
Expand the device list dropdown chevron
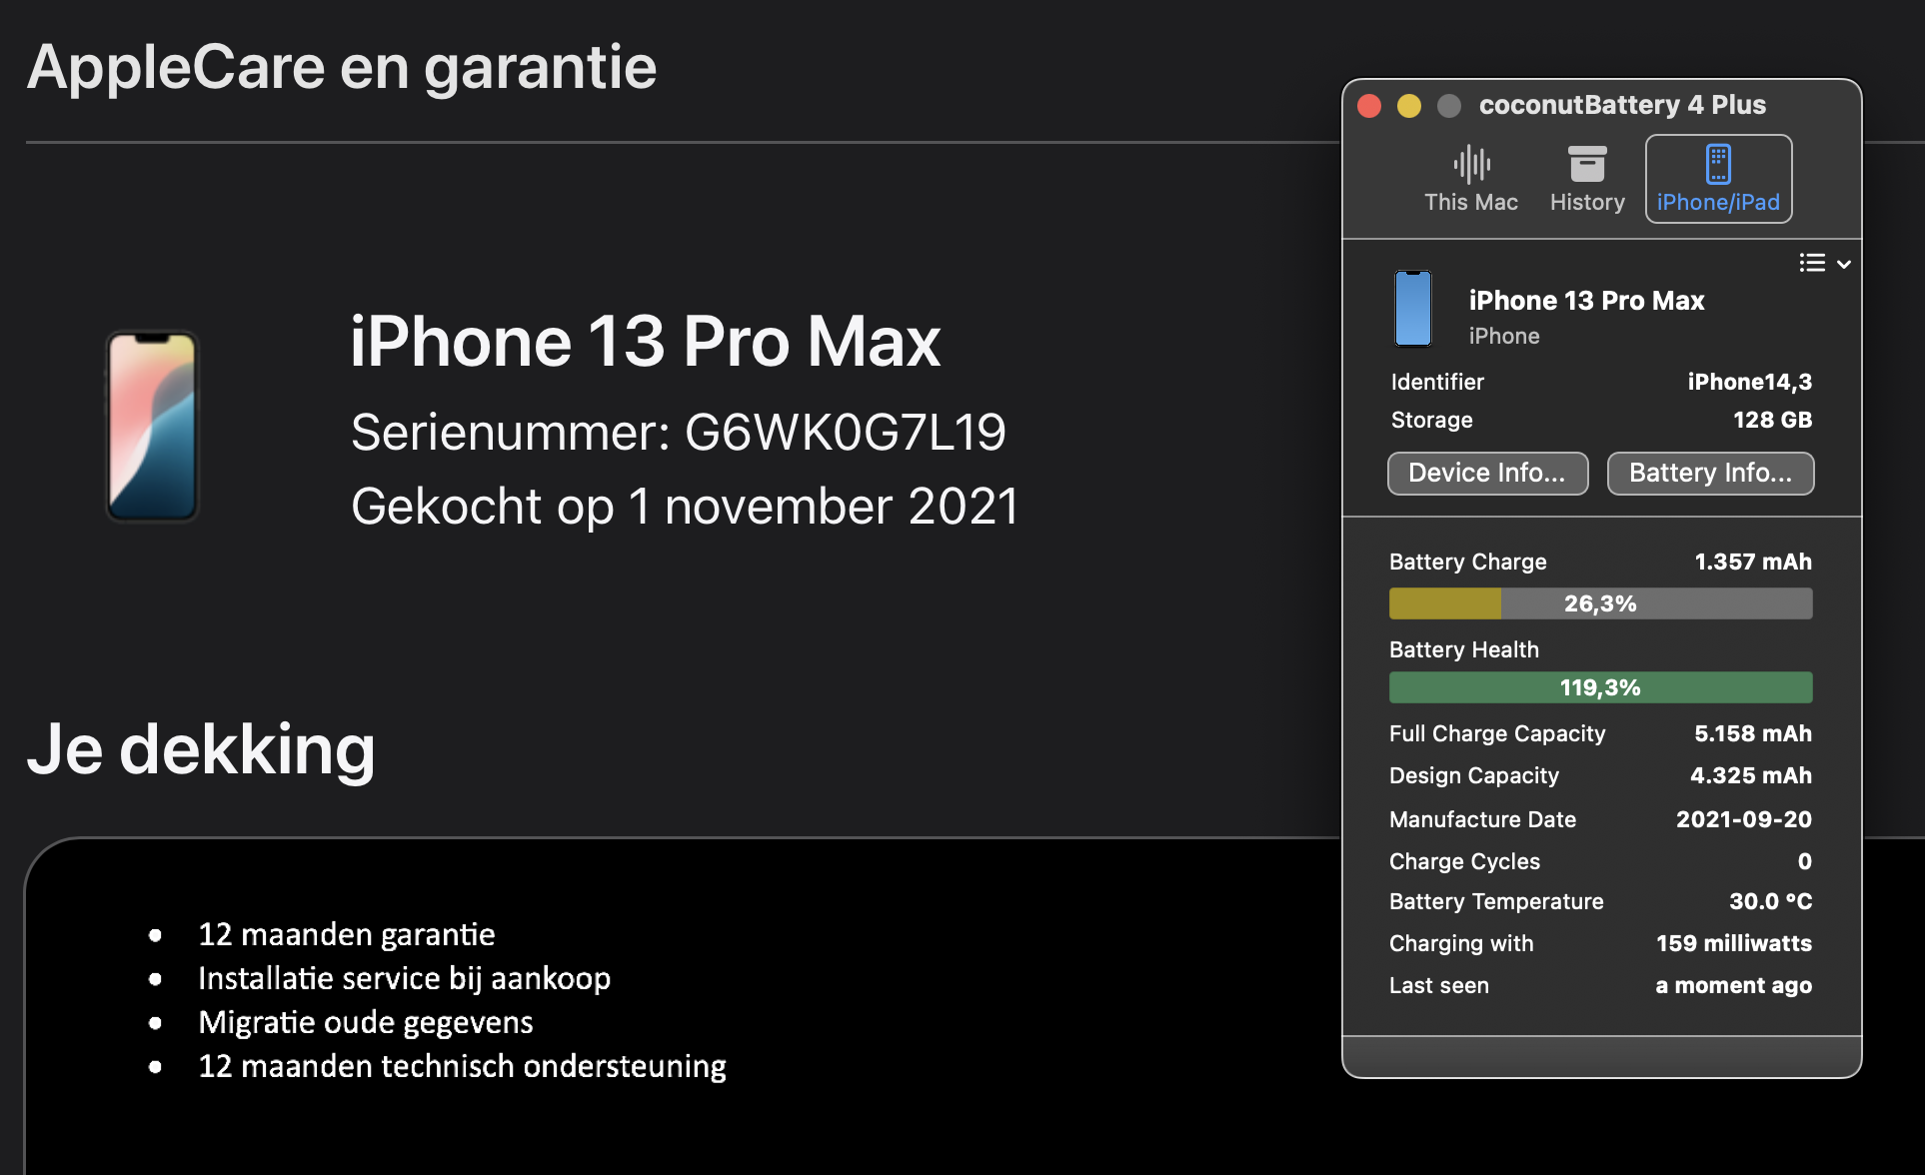click(1844, 264)
